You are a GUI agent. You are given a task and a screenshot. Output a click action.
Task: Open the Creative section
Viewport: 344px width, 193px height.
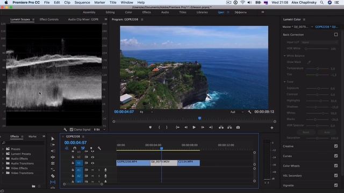click(x=288, y=146)
